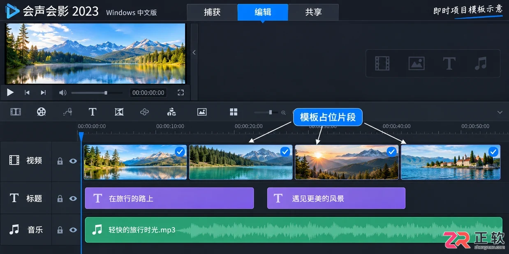This screenshot has width=509, height=254.
Task: Uncheck the checkmark on the sunrise clip
Action: coord(392,152)
